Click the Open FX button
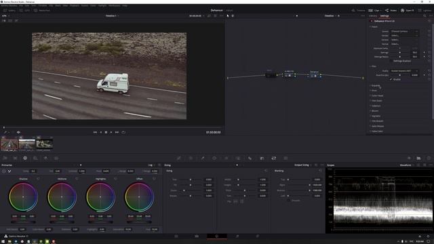This screenshot has height=244, width=434. tap(408, 11)
